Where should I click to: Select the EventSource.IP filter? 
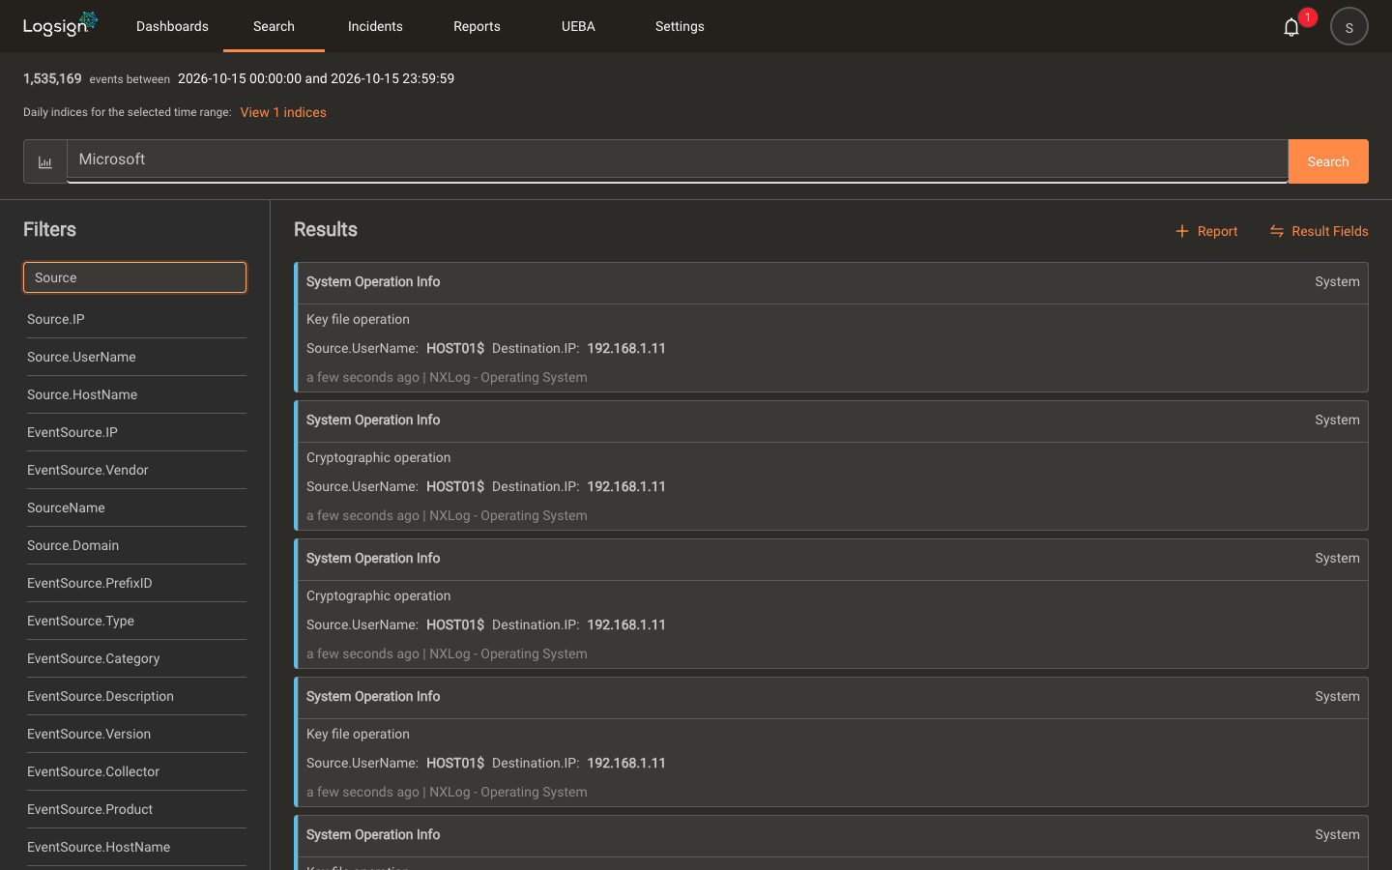[136, 432]
